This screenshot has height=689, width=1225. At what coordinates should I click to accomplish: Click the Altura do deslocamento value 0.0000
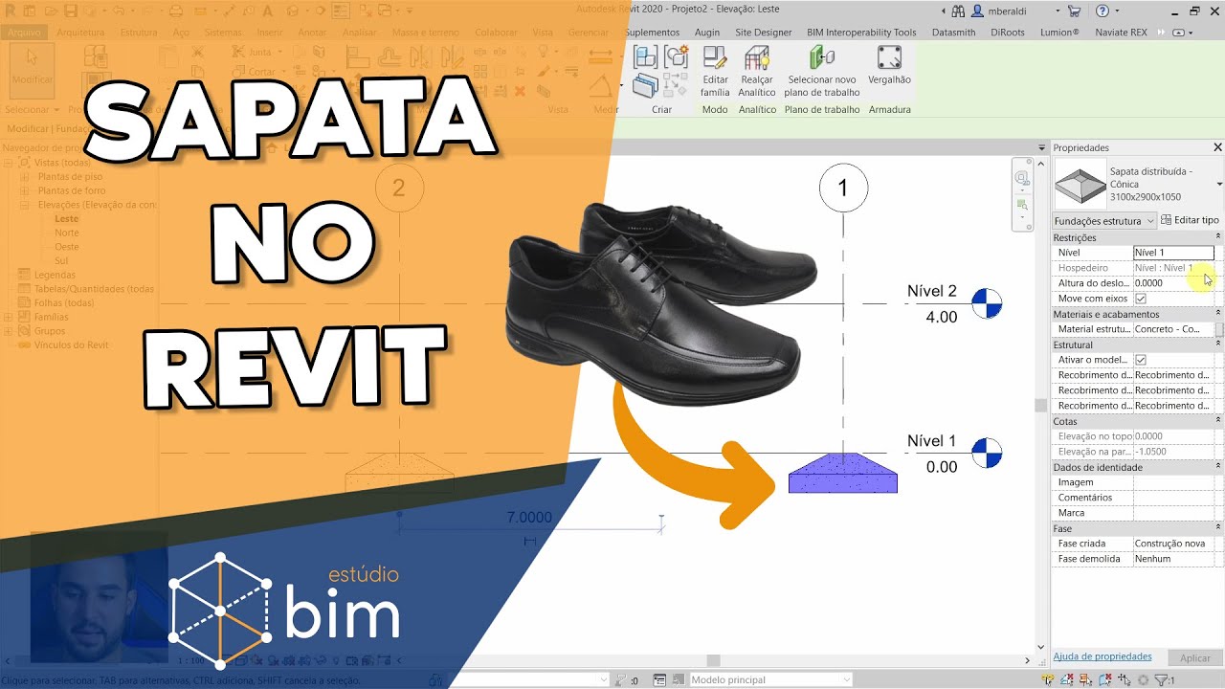(x=1173, y=283)
